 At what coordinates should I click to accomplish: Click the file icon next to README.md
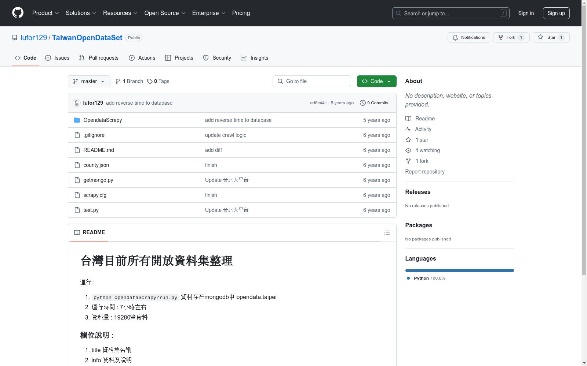pyautogui.click(x=77, y=150)
